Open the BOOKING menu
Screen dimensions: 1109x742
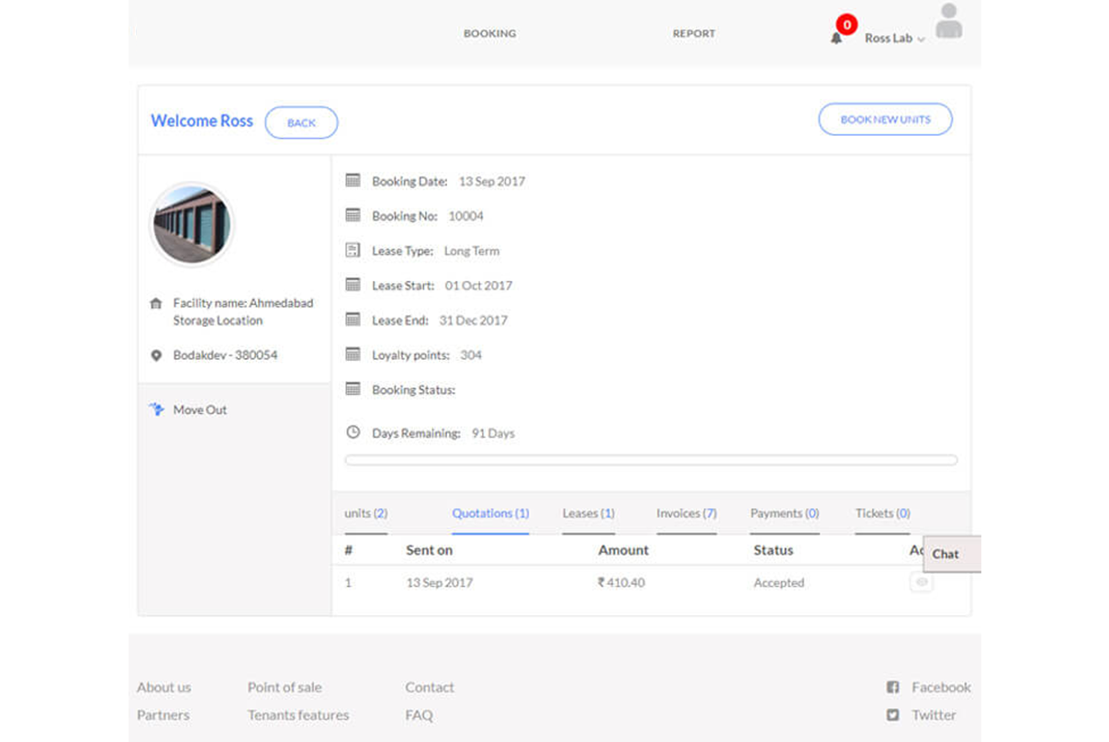(489, 34)
